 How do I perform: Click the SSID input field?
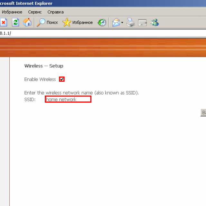click(68, 99)
